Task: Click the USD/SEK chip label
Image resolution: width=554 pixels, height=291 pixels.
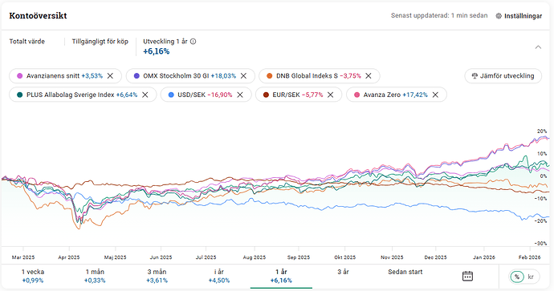Action: [x=192, y=95]
